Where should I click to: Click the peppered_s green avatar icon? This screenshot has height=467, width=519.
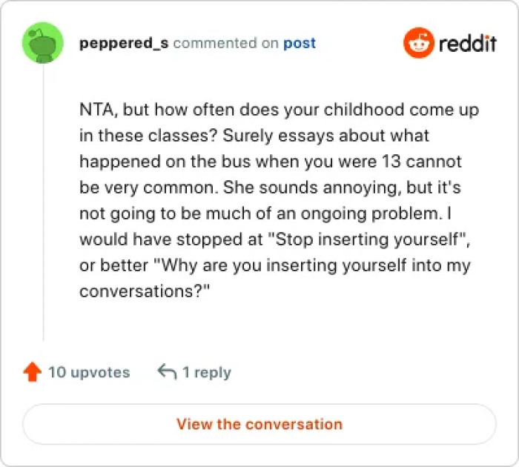(44, 44)
